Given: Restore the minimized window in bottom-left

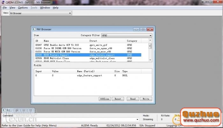Looking at the screenshot, I should pyautogui.click(x=17, y=110).
